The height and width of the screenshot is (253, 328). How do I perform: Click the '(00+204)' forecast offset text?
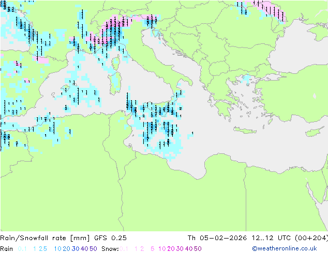point(311,238)
